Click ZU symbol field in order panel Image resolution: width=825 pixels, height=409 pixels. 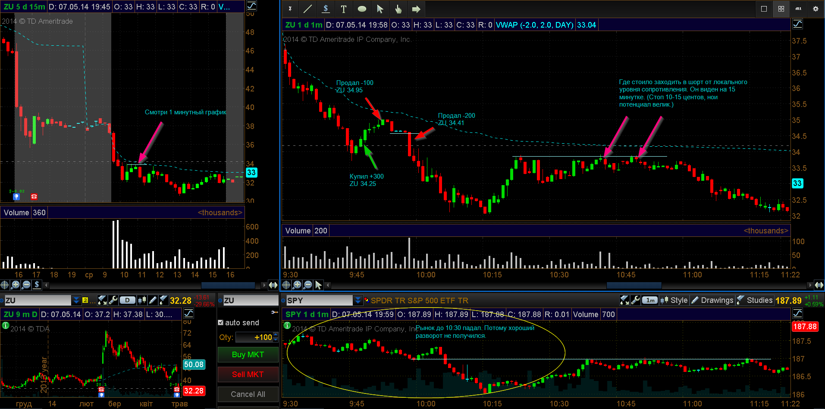click(x=251, y=300)
